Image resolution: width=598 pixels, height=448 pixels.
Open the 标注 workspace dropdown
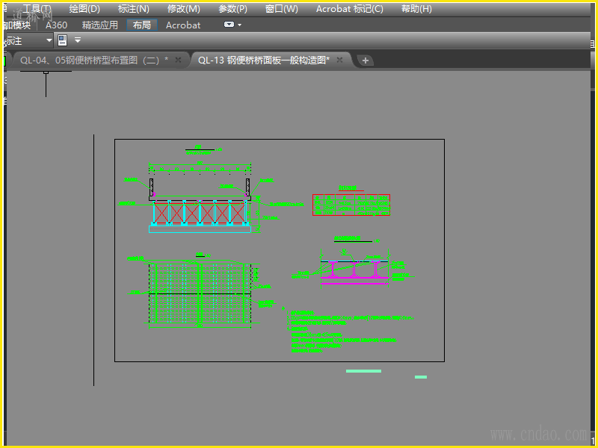(49, 40)
